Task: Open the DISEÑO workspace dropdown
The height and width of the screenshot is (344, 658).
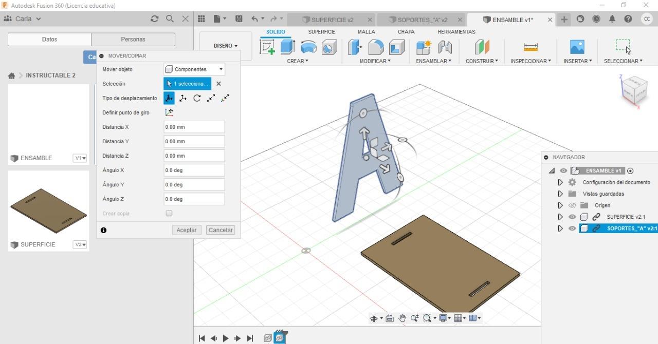Action: pos(226,46)
